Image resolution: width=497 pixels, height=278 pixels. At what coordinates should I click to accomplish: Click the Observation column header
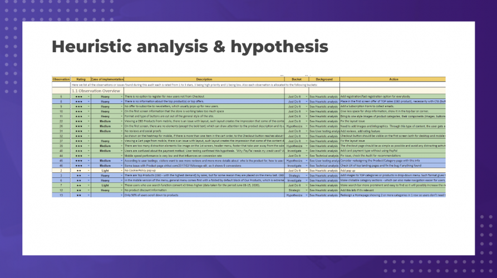[61, 79]
